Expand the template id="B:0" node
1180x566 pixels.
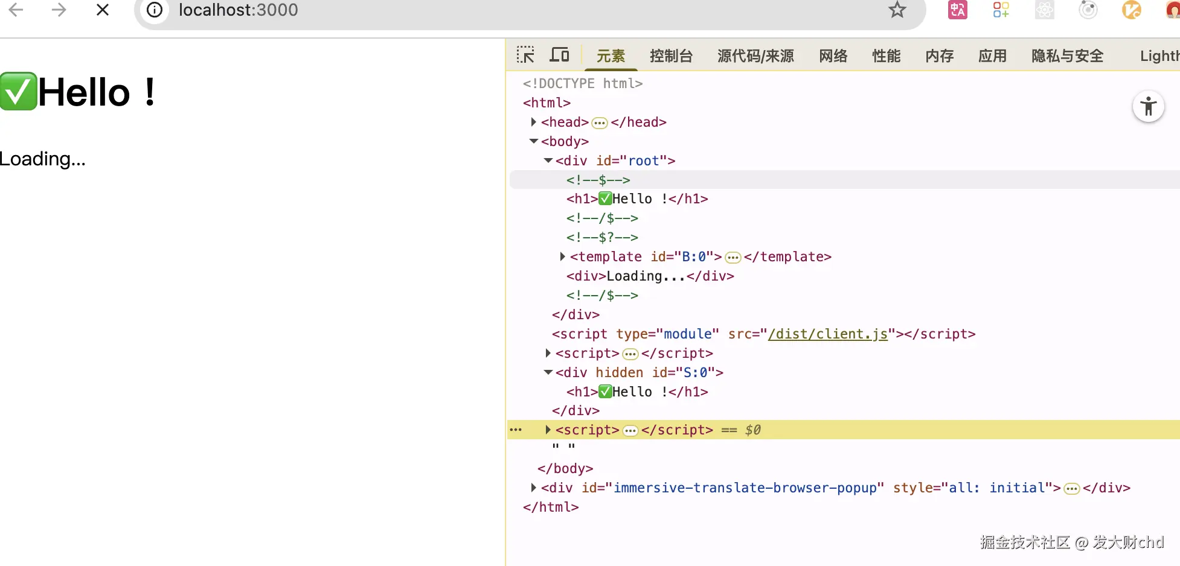562,256
